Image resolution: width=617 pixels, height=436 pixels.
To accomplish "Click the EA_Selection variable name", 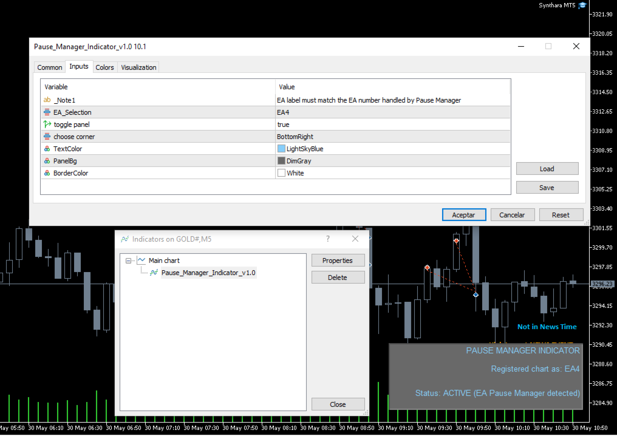I will tap(72, 112).
